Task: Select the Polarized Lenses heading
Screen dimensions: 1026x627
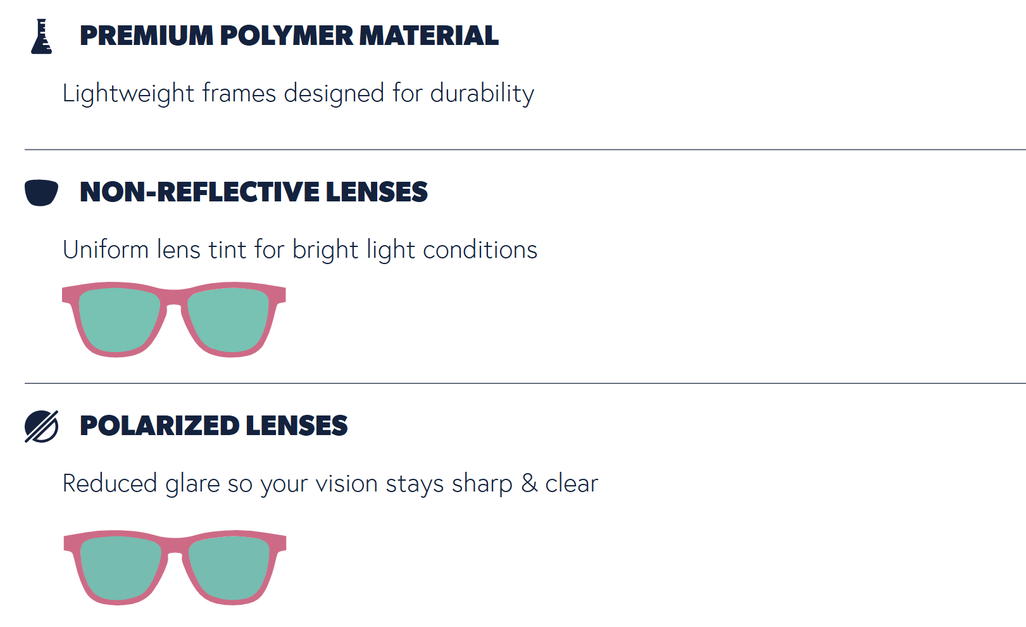Action: point(213,426)
